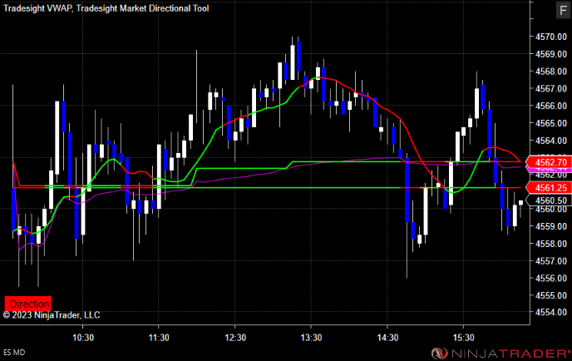Click the 4562.70 red price marker
The height and width of the screenshot is (361, 572).
click(x=550, y=162)
